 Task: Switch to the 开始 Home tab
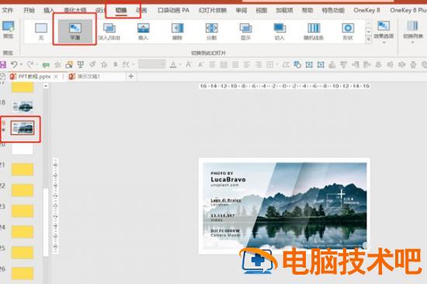coord(29,10)
